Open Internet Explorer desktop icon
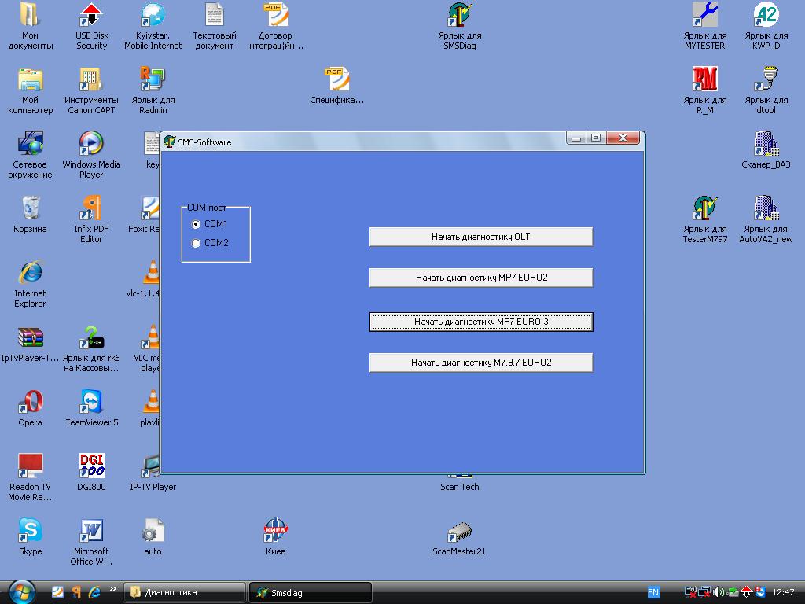Screen dimensions: 805x604 (x=30, y=285)
